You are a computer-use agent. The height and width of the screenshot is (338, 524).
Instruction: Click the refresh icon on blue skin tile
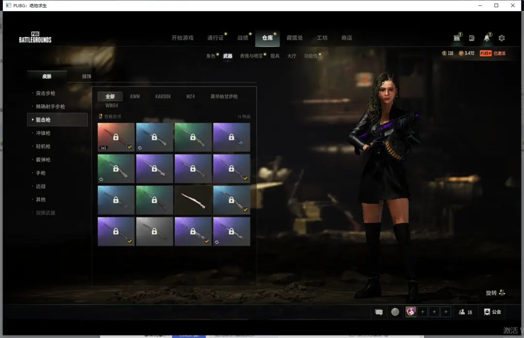(x=140, y=147)
